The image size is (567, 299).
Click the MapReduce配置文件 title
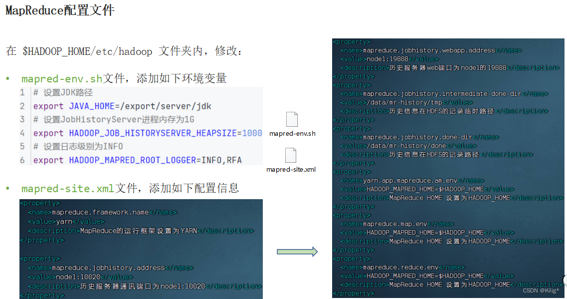pos(59,9)
